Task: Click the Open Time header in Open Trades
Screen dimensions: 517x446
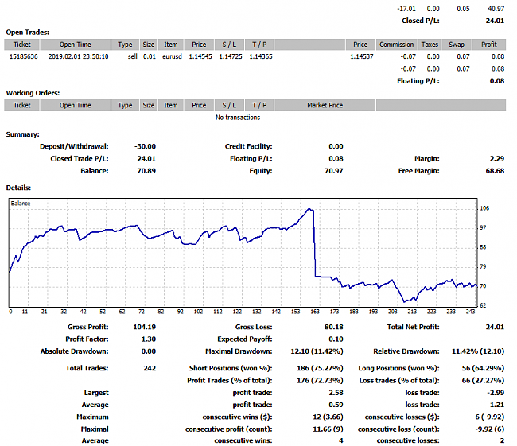Action: (76, 45)
